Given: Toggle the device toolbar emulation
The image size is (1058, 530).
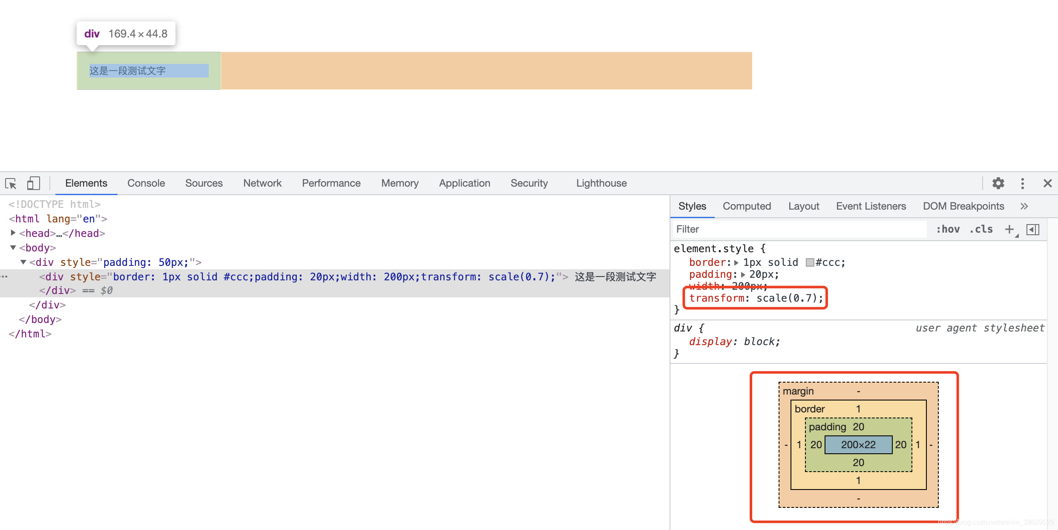Looking at the screenshot, I should point(33,183).
